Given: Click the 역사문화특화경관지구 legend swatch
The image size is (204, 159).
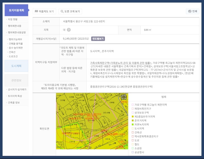Looking at the screenshot, I should coord(133,136).
